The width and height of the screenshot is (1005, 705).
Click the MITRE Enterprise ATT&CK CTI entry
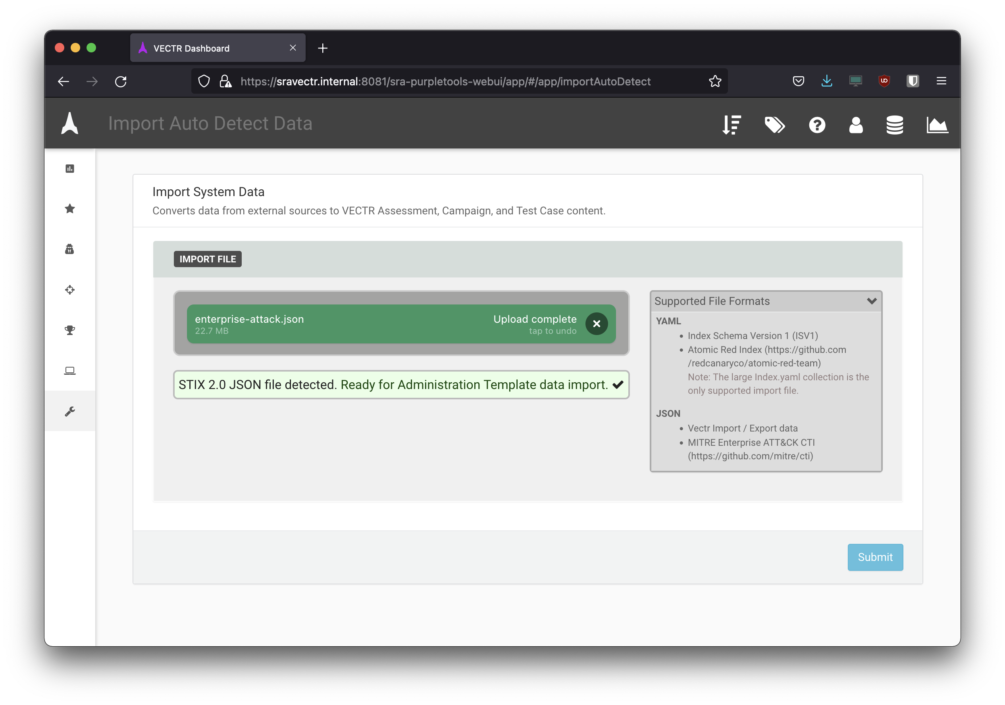751,449
